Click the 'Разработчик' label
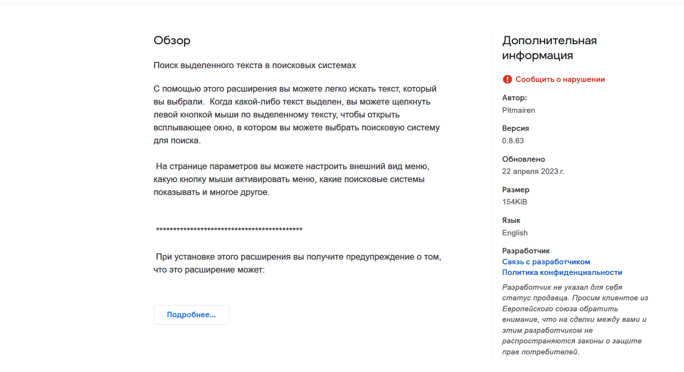Image resolution: width=684 pixels, height=372 pixels. (526, 251)
